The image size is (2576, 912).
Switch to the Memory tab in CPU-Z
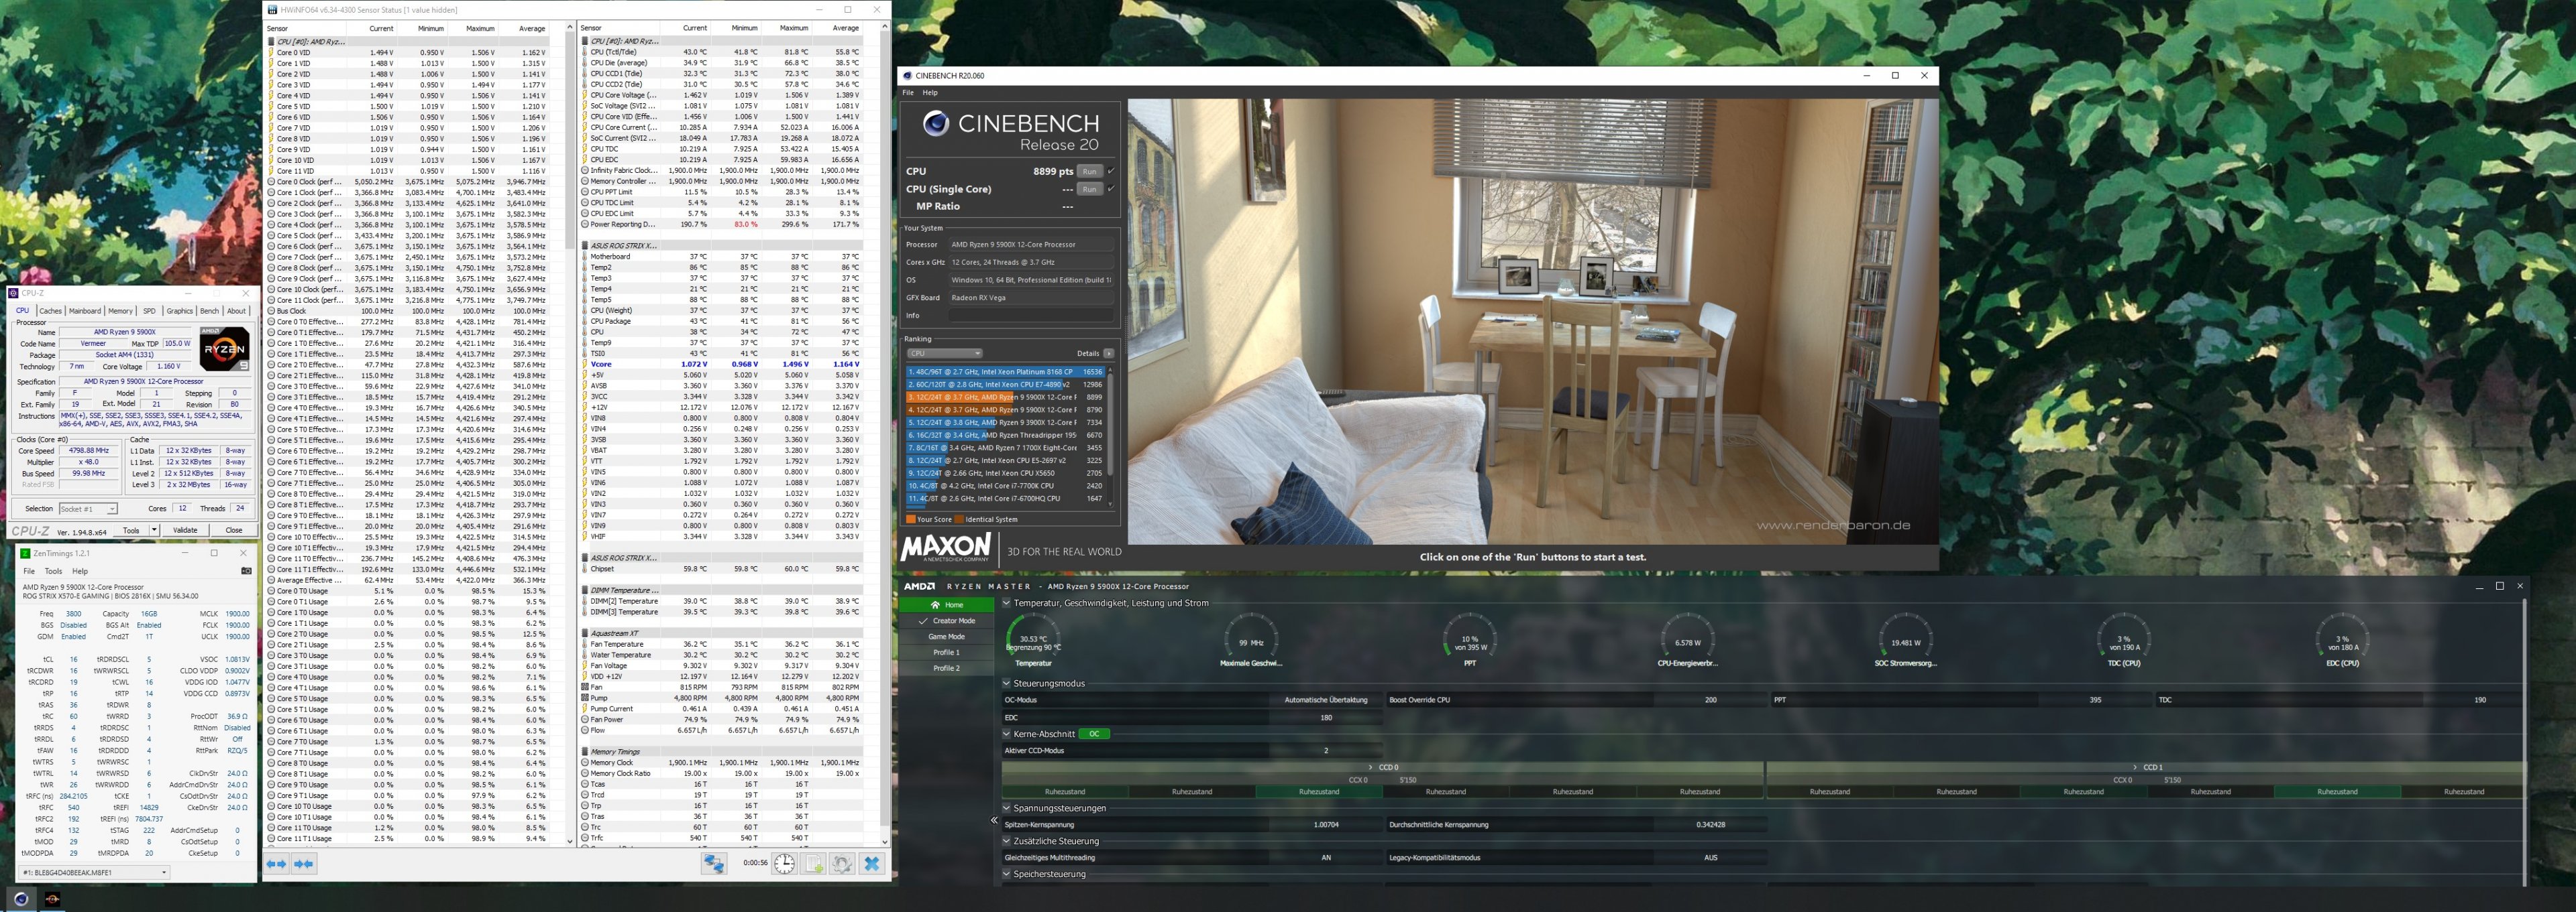[120, 311]
